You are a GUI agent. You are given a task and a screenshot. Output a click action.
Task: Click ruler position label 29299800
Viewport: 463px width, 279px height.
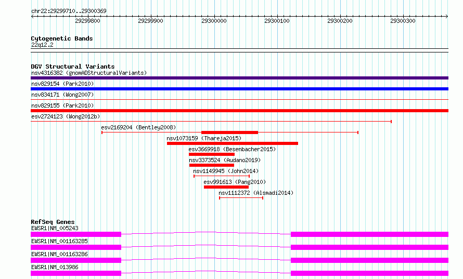[88, 21]
